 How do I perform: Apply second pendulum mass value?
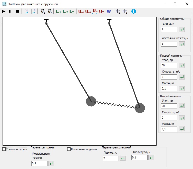182,129
